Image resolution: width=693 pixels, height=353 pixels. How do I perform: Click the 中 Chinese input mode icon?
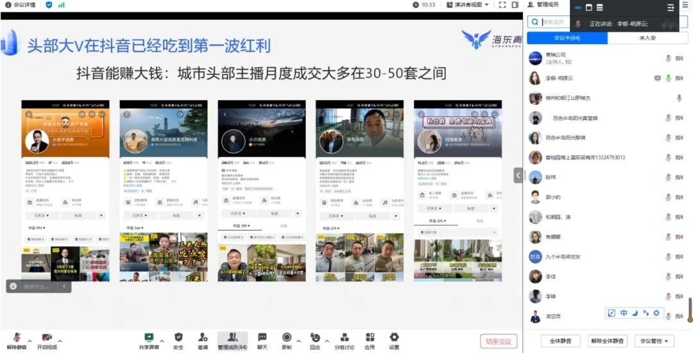pyautogui.click(x=624, y=313)
